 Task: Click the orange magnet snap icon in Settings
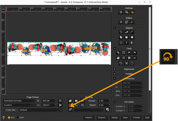click(132, 12)
